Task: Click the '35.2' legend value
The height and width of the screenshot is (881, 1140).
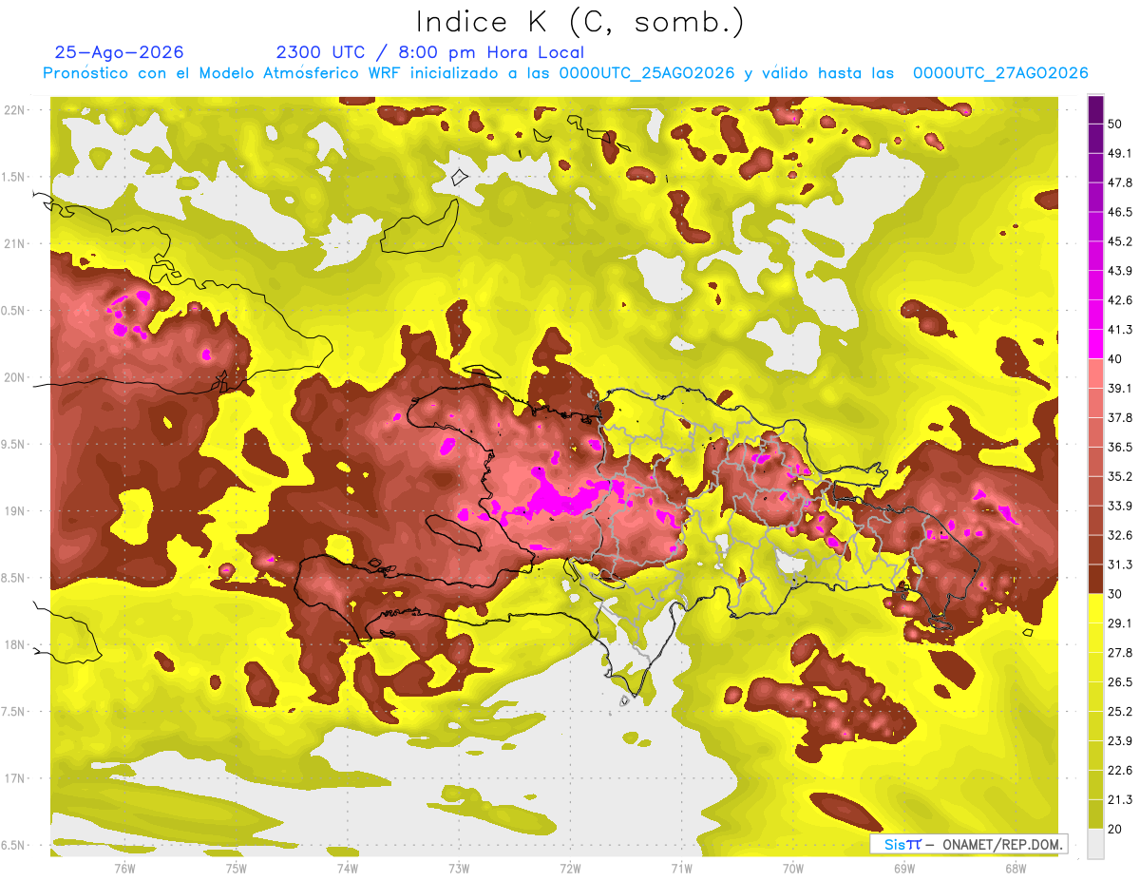Action: pyautogui.click(x=1120, y=476)
